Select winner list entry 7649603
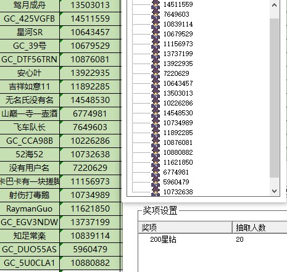287x272 pixels. pos(177,14)
